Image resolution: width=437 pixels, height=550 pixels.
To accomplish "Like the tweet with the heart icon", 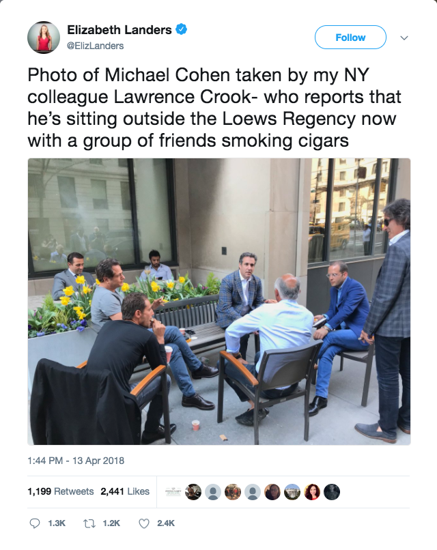I will [x=143, y=523].
